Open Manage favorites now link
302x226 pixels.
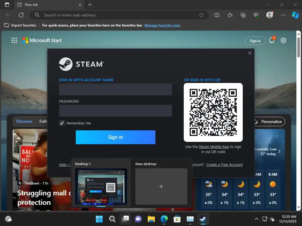[162, 25]
